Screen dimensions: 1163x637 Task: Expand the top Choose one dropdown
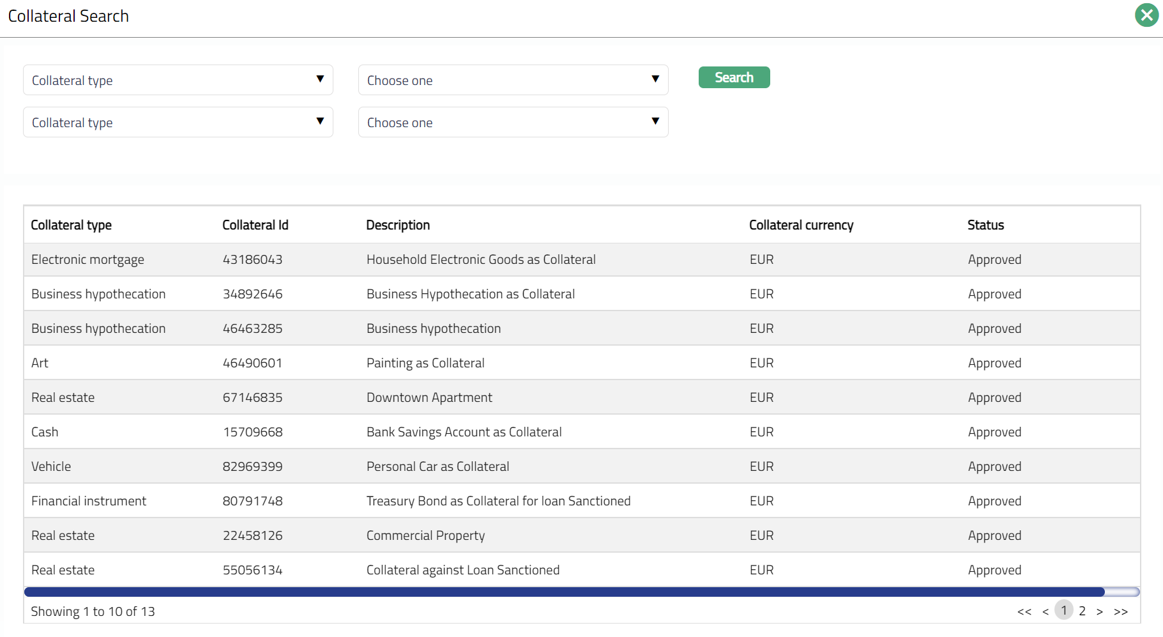pos(513,80)
